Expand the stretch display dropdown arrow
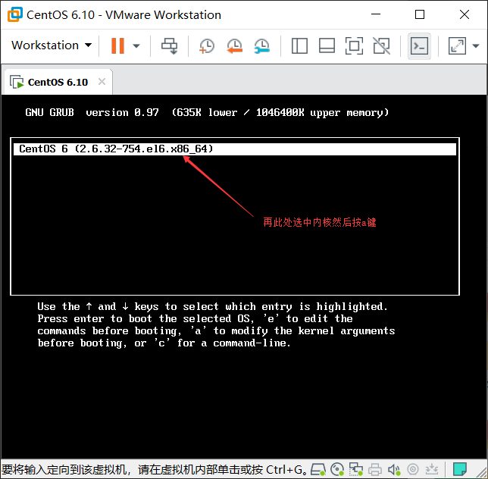 (476, 46)
